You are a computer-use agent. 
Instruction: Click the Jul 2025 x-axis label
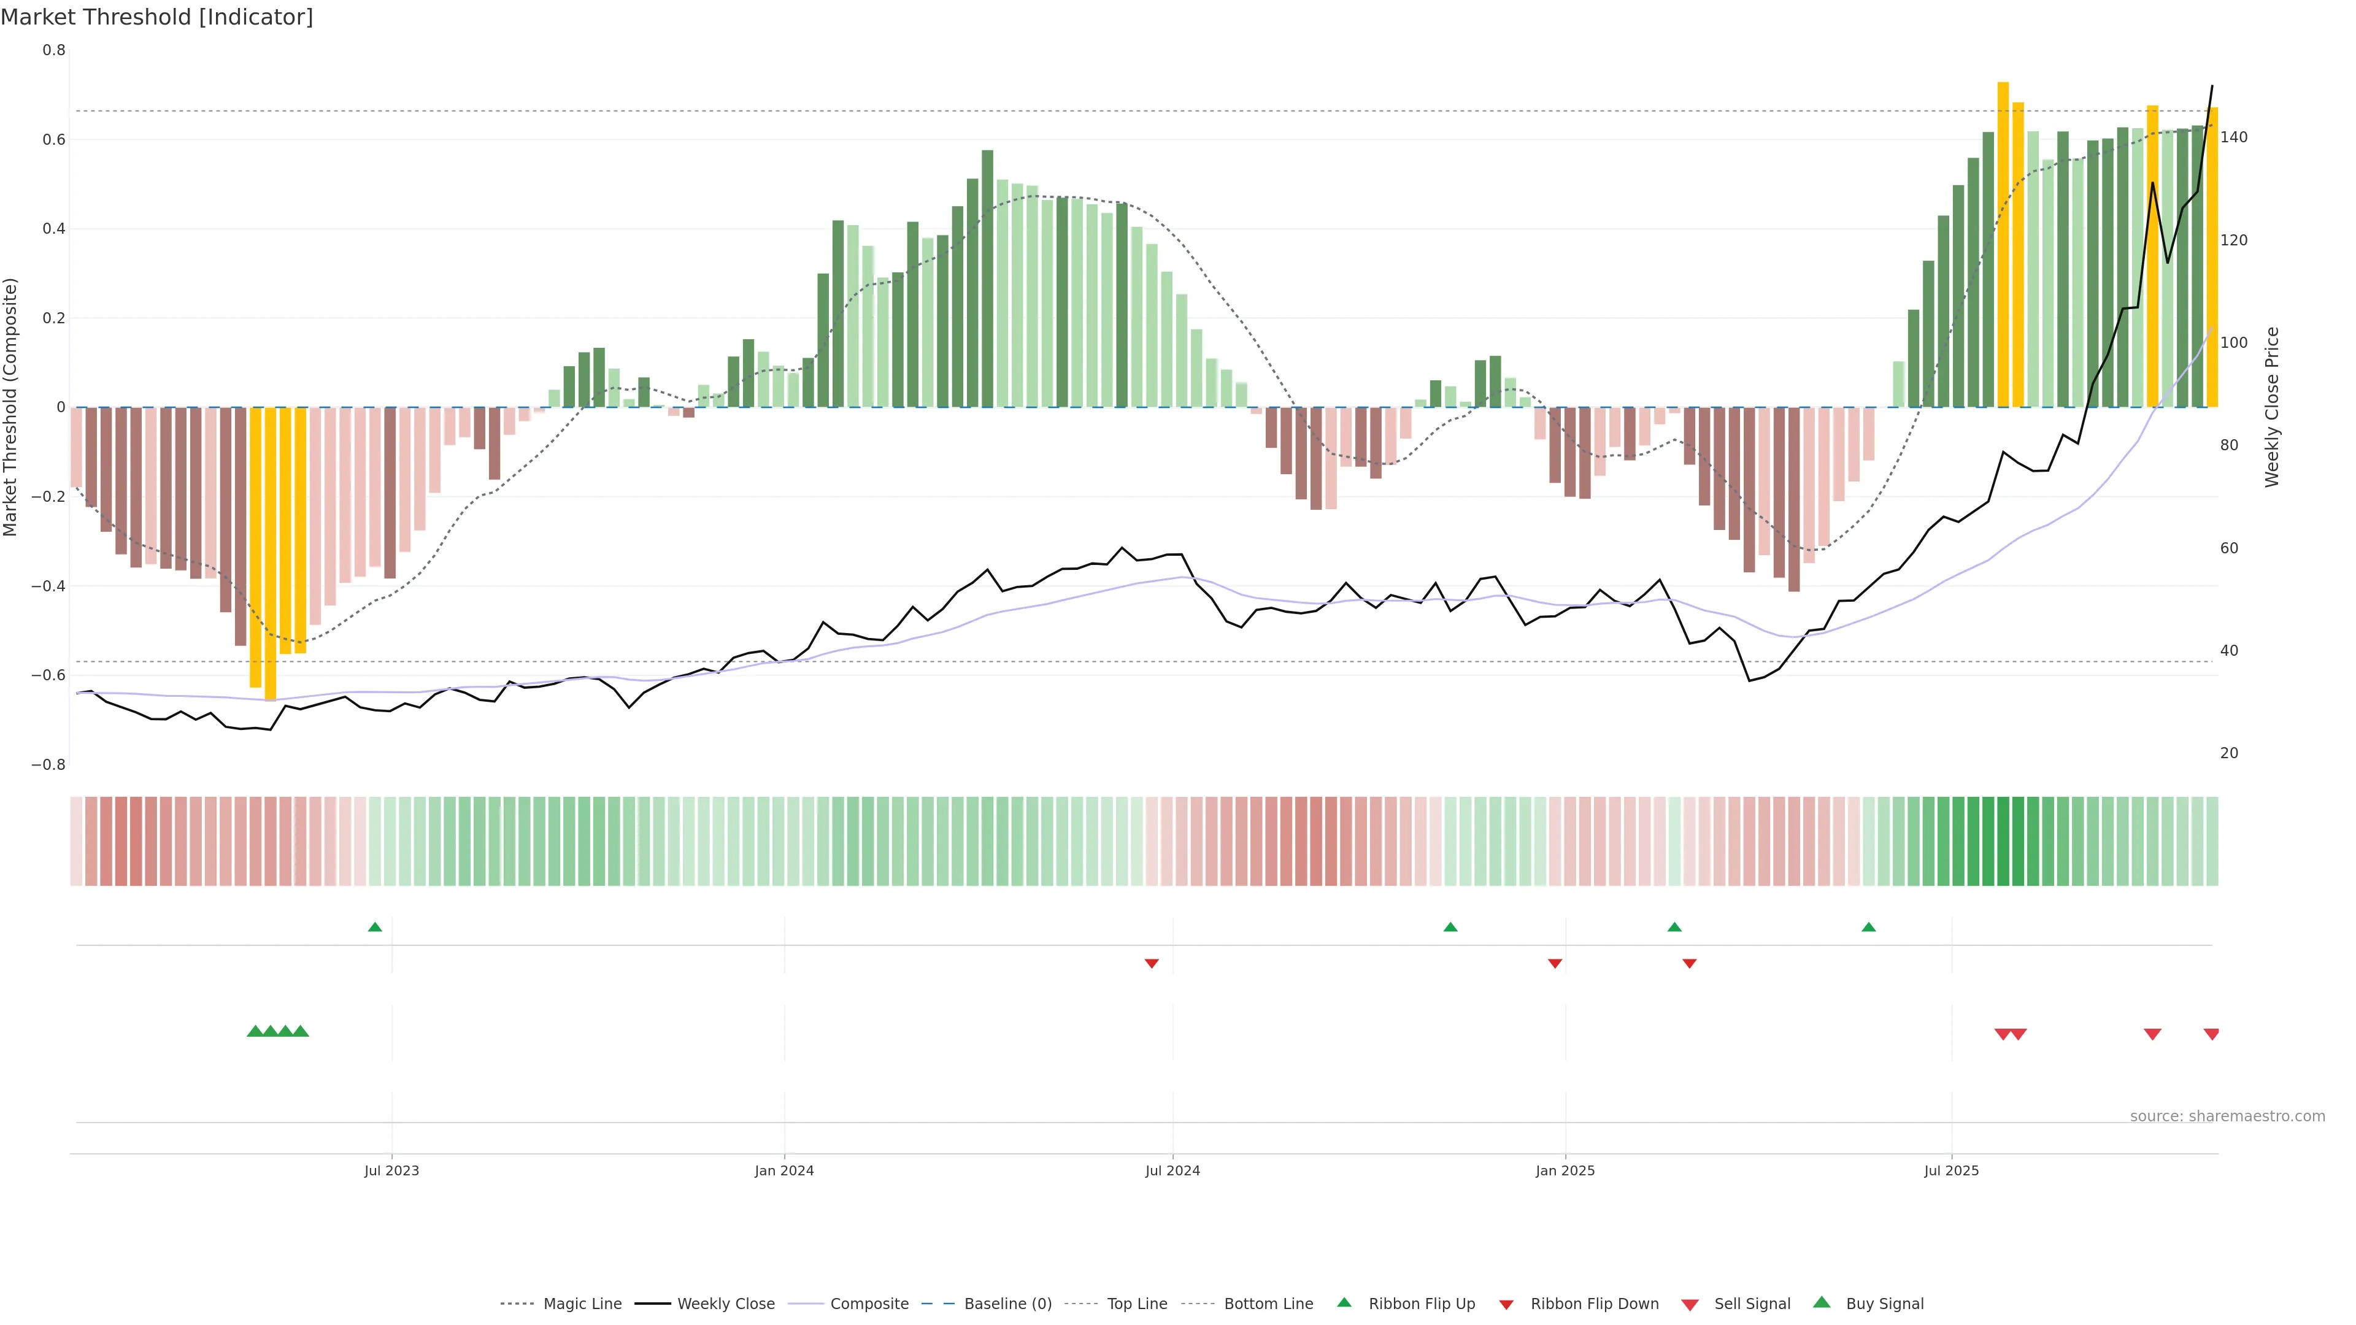tap(1951, 1170)
